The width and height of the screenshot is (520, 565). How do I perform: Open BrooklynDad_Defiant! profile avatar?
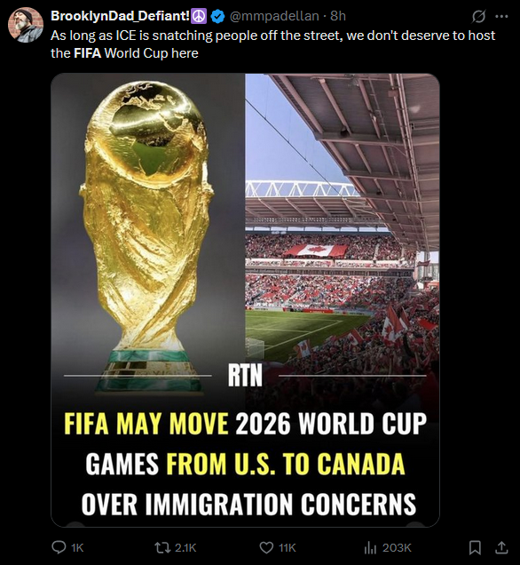tap(26, 25)
